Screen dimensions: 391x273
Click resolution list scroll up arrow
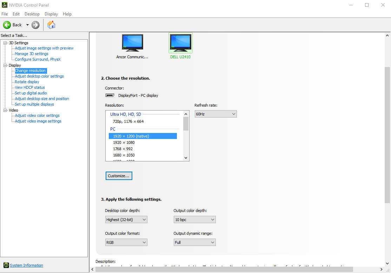pyautogui.click(x=186, y=114)
